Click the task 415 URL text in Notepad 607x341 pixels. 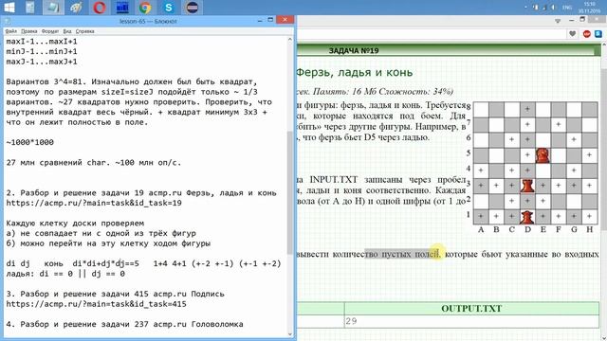click(x=96, y=304)
